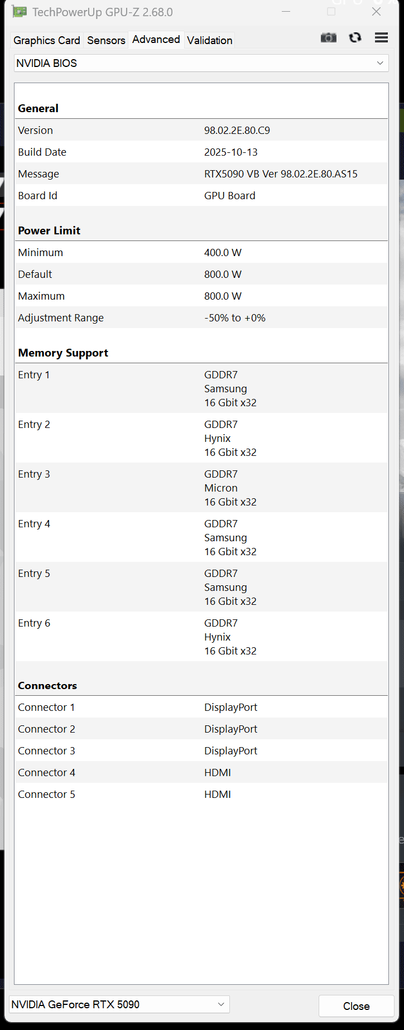Select the Adjustment Range row
Image resolution: width=404 pixels, height=1030 pixels.
point(201,317)
